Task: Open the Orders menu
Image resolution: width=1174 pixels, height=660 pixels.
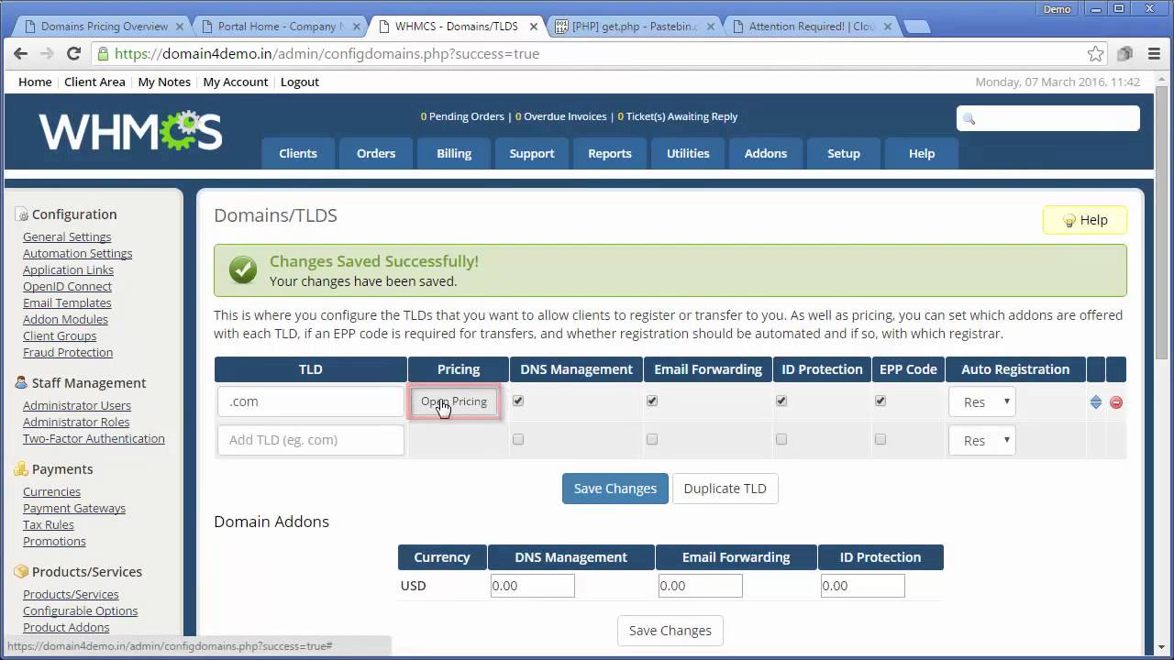Action: 376,153
